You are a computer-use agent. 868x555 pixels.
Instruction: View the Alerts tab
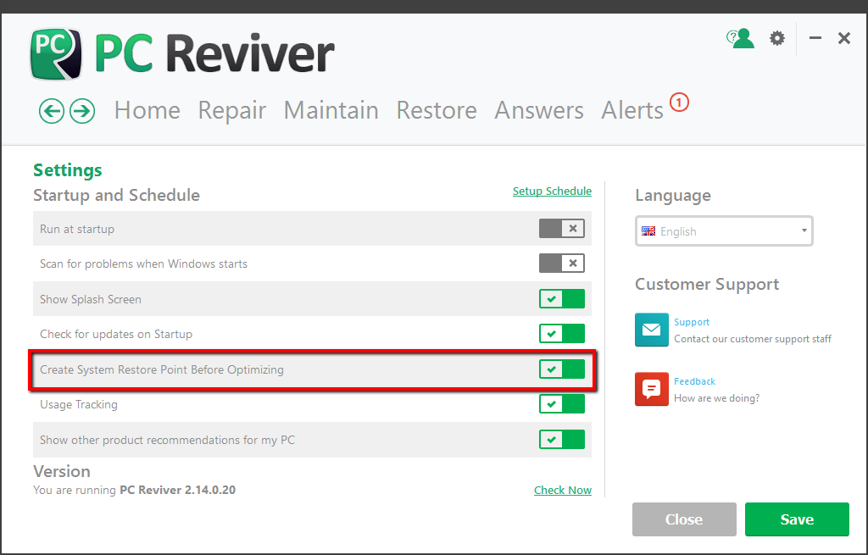point(632,110)
